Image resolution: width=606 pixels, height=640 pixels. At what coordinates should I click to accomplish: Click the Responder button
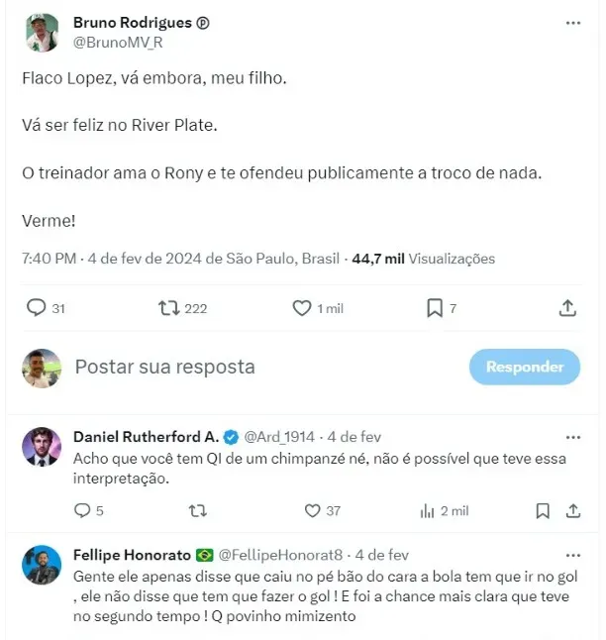[525, 367]
